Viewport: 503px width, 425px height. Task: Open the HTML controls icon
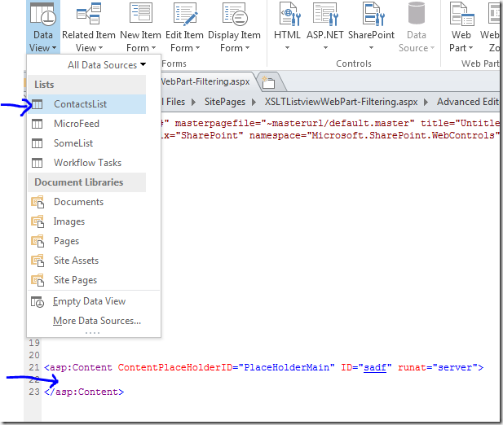(x=287, y=15)
